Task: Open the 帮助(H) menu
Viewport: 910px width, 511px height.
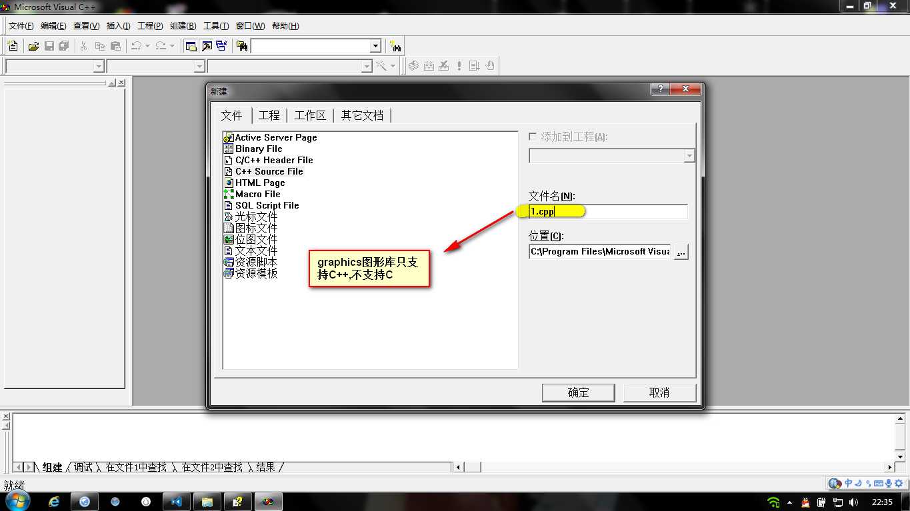Action: (285, 26)
